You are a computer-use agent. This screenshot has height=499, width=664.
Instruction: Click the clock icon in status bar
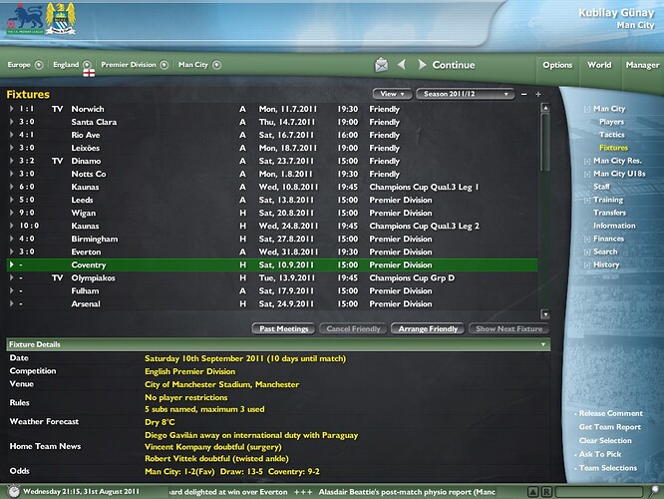pyautogui.click(x=14, y=491)
